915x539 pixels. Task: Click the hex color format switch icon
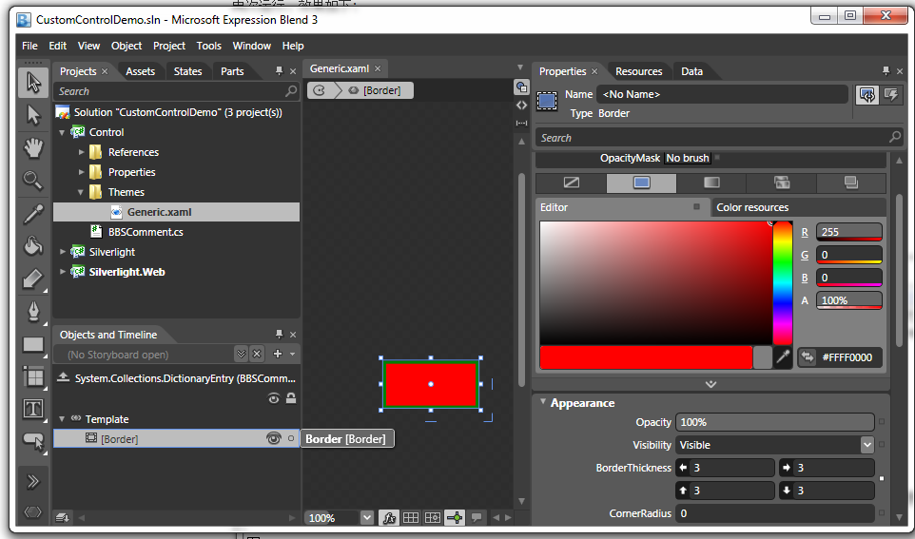coord(808,357)
